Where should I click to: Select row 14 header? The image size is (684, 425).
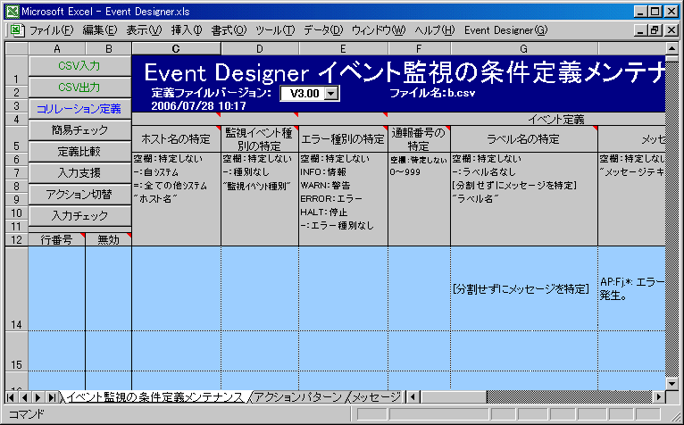[x=17, y=288]
